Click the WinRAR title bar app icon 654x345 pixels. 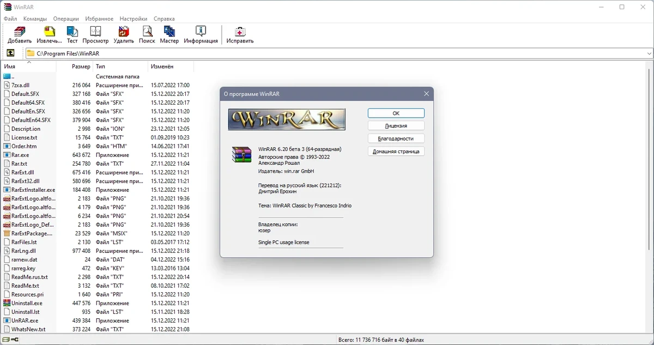tap(8, 7)
